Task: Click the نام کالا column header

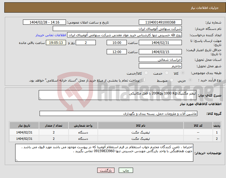Action: coord(141,125)
